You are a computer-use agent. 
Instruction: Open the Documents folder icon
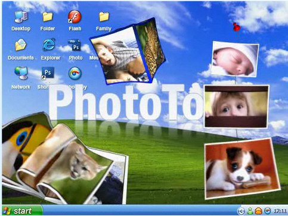[21, 45]
